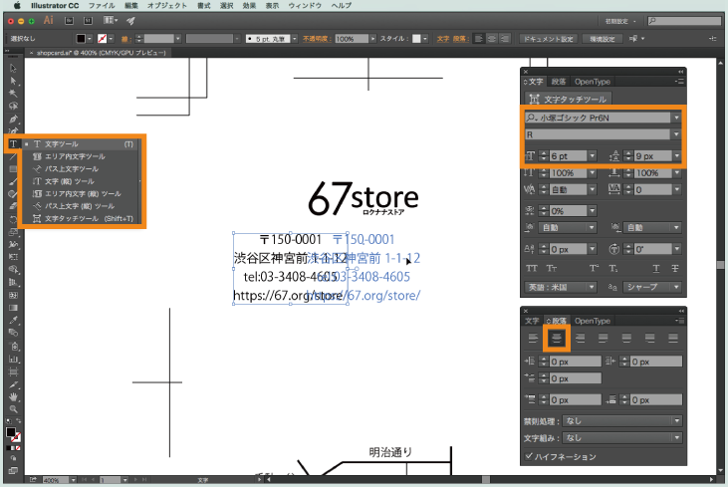The height and width of the screenshot is (487, 728).
Task: Open the オブジェクト menu
Action: [x=167, y=6]
